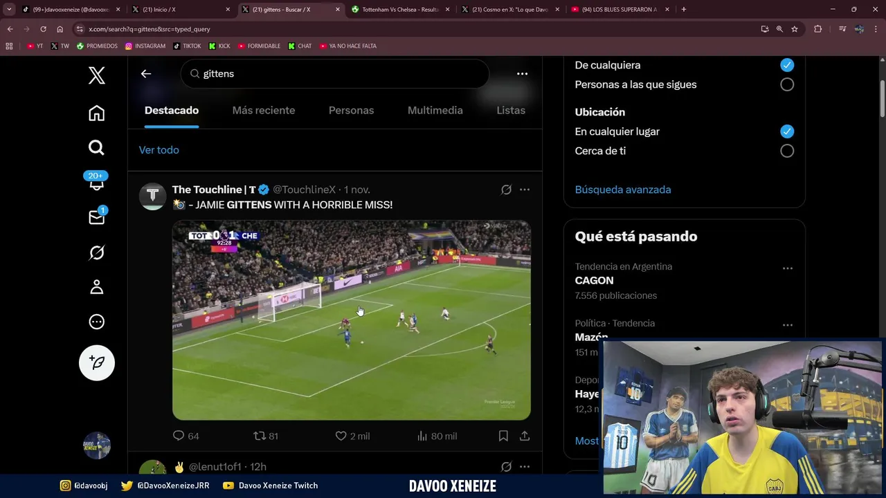886x498 pixels.
Task: Go to X home logo
Action: tap(97, 75)
